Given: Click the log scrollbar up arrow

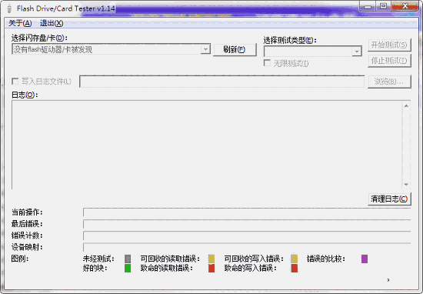Looking at the screenshot, I should click(x=406, y=106).
